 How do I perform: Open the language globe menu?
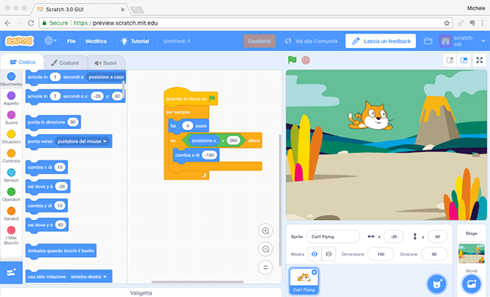tap(51, 40)
